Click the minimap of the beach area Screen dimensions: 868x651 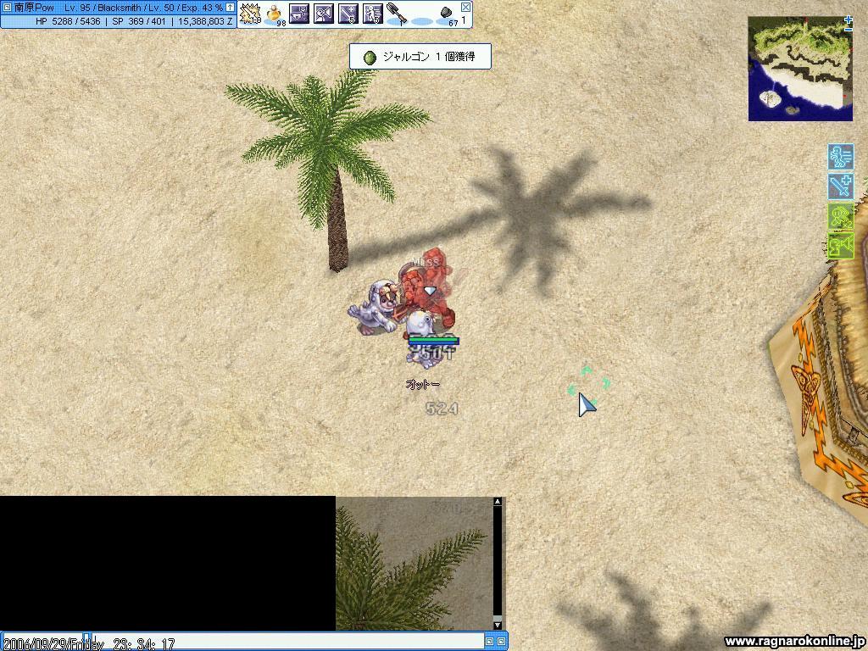coord(800,69)
